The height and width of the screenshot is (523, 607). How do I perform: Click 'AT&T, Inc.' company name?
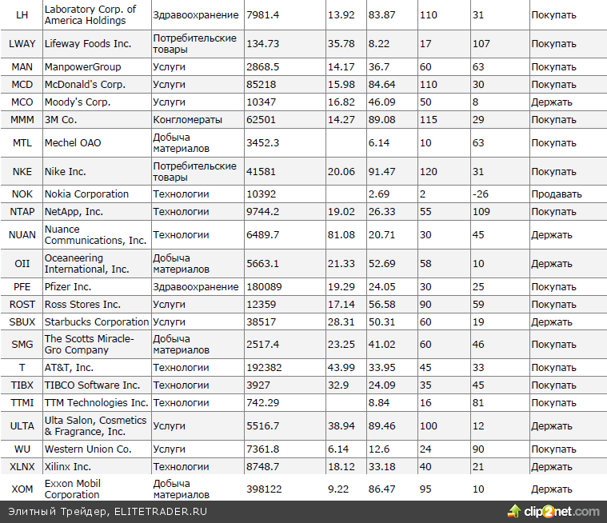pyautogui.click(x=69, y=368)
